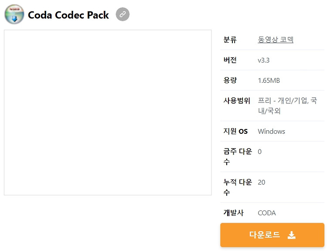Click the 프리 - 개인/기업 license text

(283, 101)
